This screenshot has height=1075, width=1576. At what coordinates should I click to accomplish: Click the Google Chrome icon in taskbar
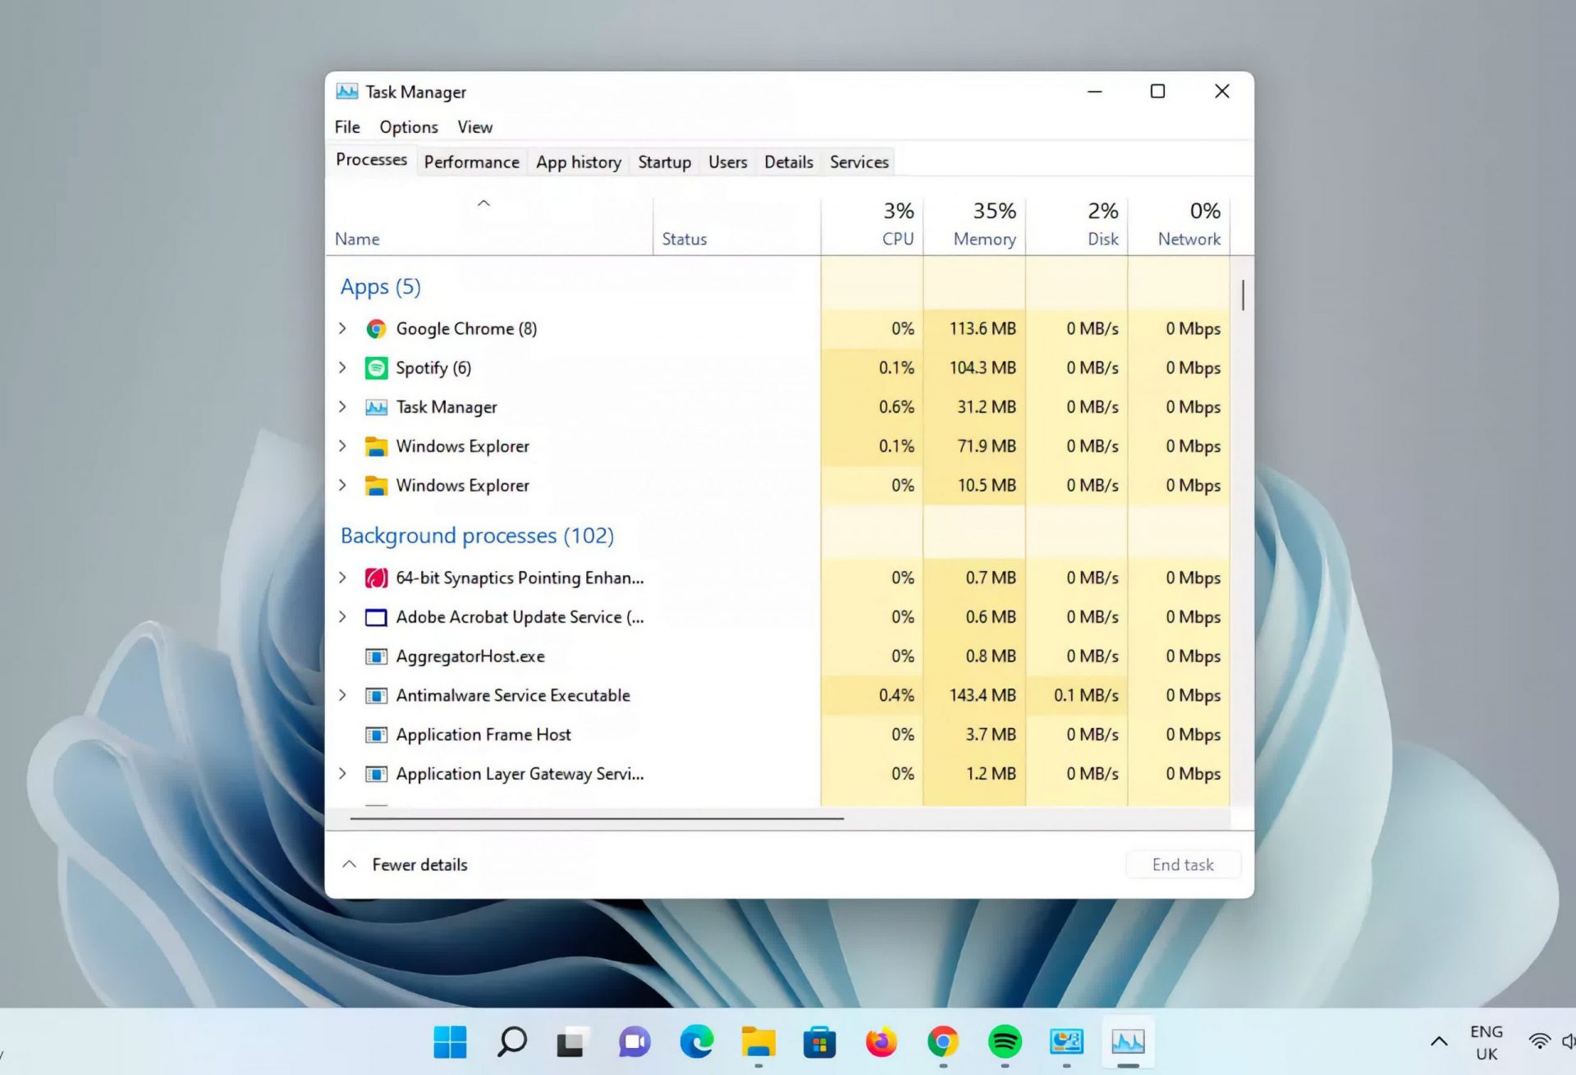[942, 1043]
